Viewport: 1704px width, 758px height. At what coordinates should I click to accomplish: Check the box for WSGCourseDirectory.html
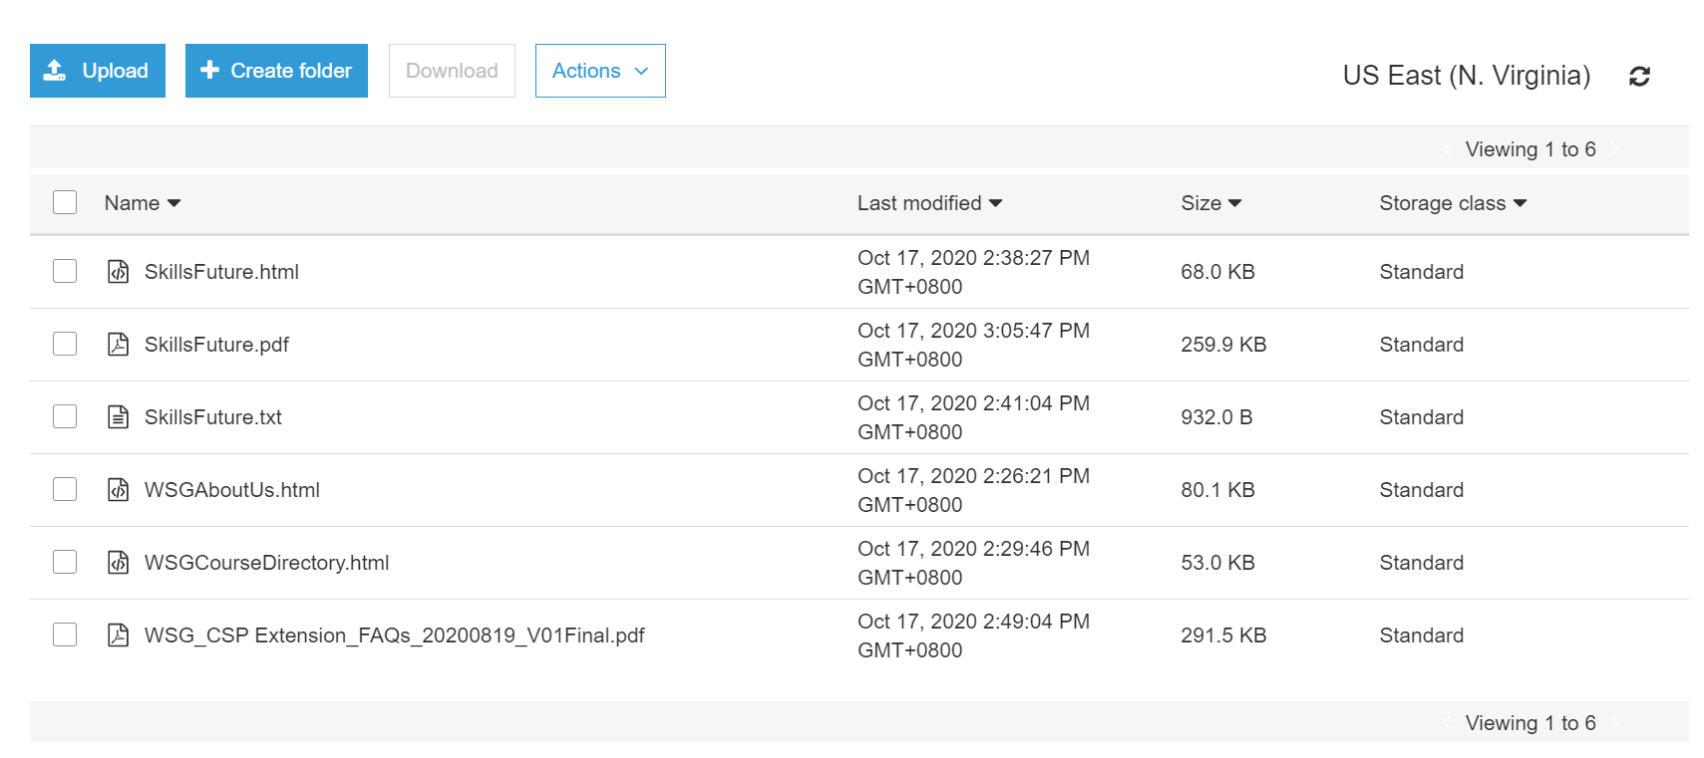coord(65,562)
